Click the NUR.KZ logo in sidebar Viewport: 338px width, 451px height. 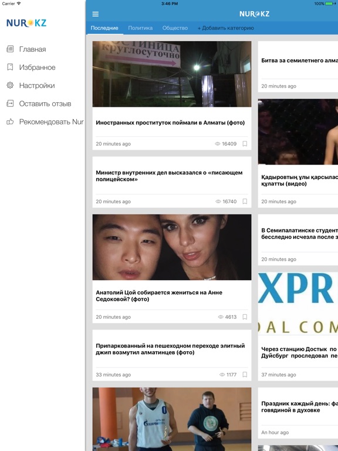pyautogui.click(x=26, y=23)
